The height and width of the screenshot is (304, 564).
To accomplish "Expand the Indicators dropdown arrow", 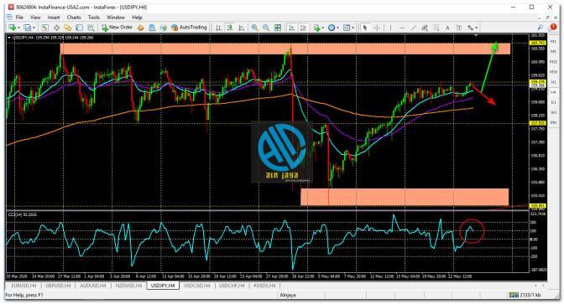I will pos(322,28).
